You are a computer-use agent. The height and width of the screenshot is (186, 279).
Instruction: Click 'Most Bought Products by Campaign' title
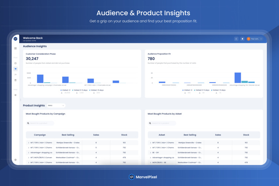[x=46, y=114]
